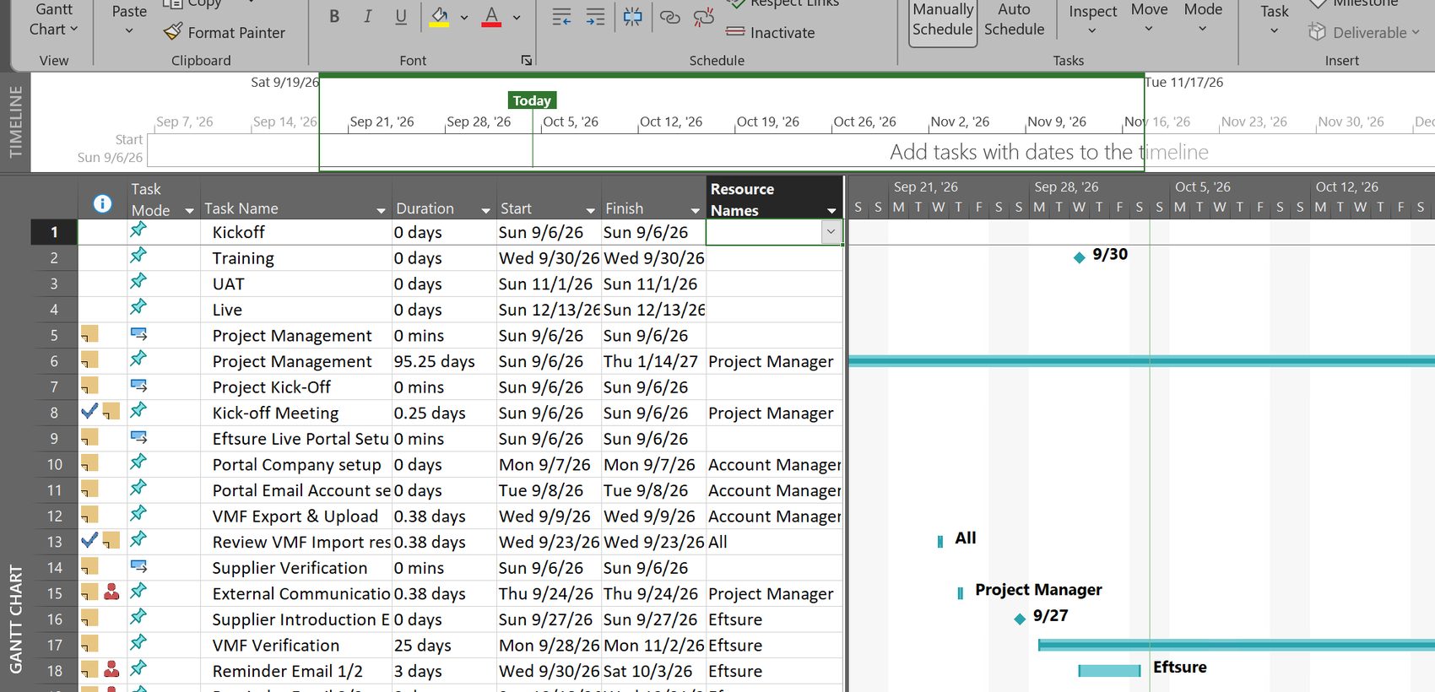Click overallocated resource icon on Reminder Email 1/2
This screenshot has height=692, width=1435.
(111, 670)
